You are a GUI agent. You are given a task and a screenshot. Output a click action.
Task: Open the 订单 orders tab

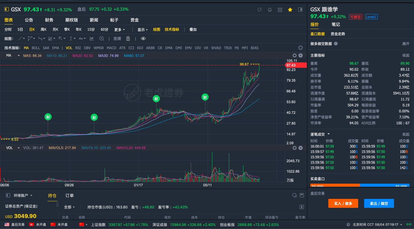(70, 196)
